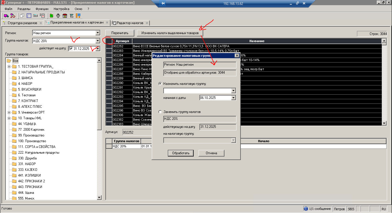Viewport: 392px width, 213px height.
Task: Click the shopping cart toolbar icon
Action: click(x=72, y=15)
